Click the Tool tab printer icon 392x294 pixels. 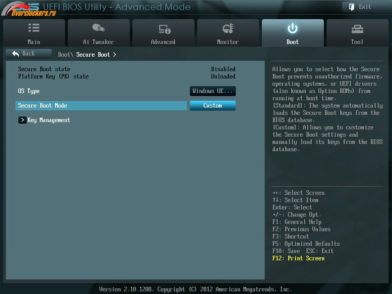[x=357, y=29]
